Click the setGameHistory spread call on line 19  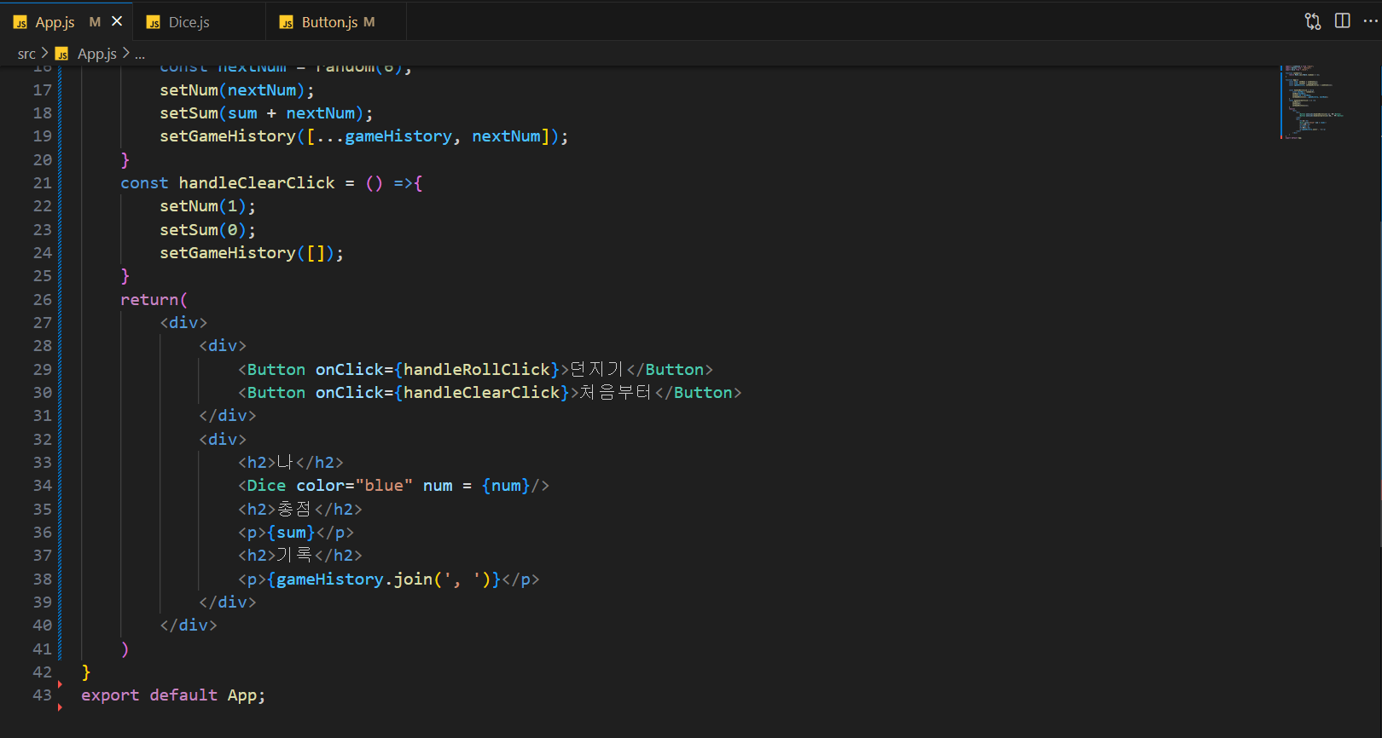tap(364, 136)
